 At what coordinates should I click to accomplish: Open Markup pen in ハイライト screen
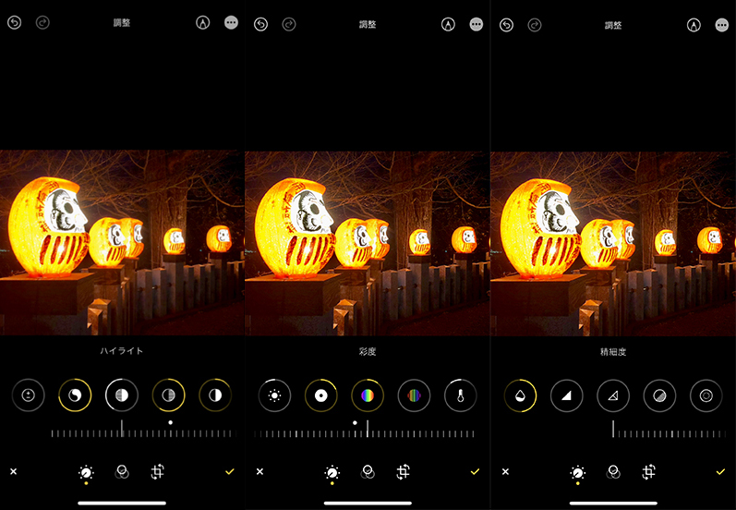203,22
